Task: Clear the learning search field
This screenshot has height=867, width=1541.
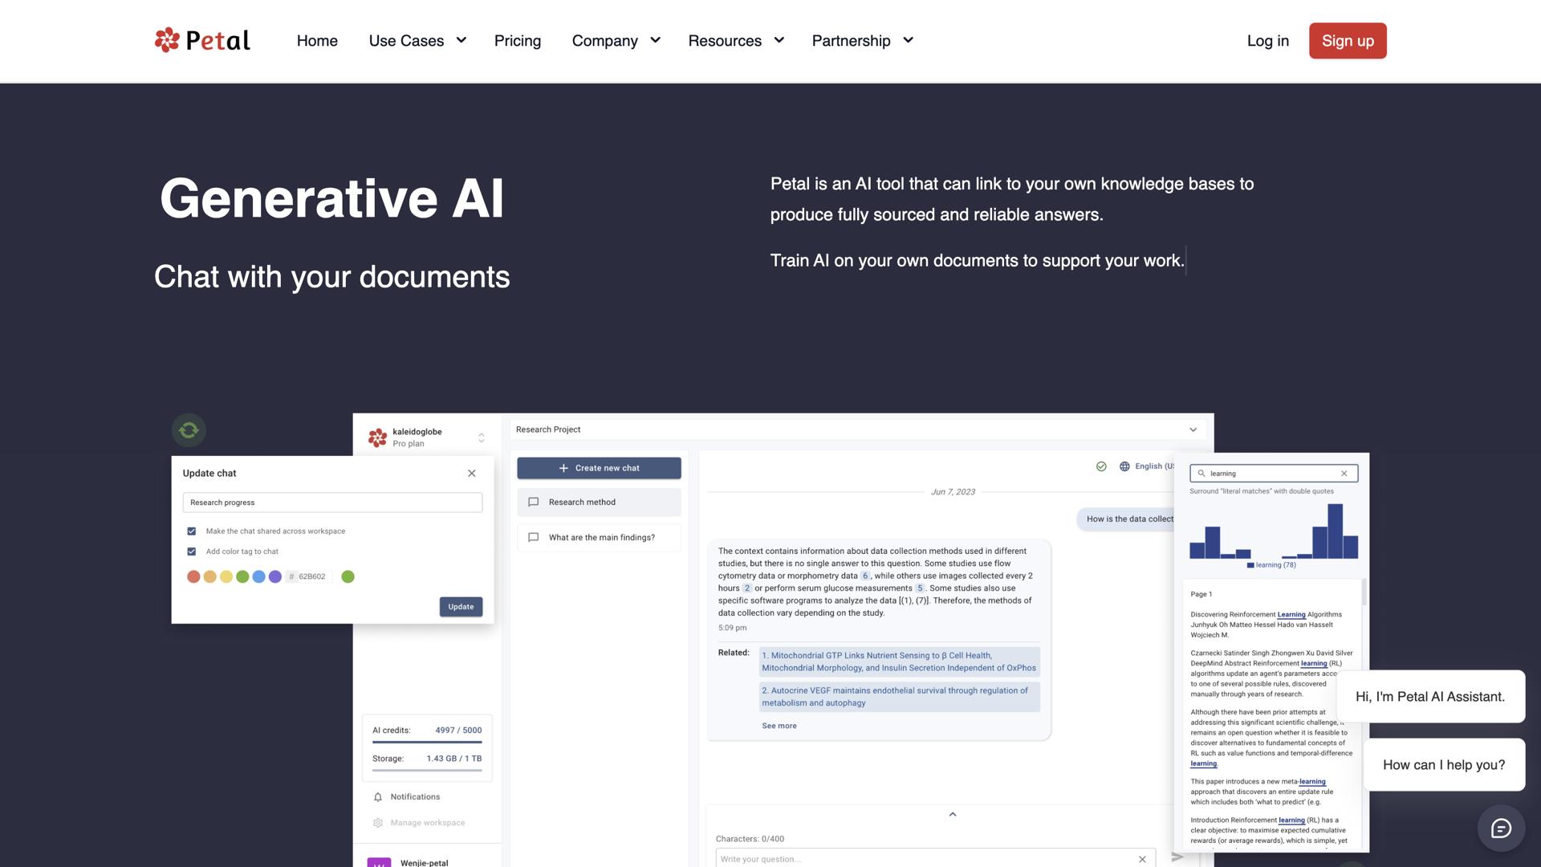Action: pyautogui.click(x=1344, y=474)
